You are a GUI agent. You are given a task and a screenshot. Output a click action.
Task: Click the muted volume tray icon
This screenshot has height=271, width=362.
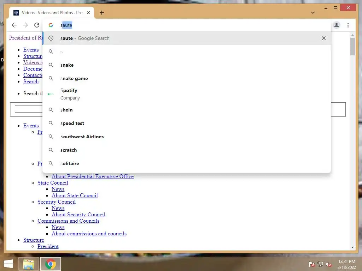(329, 264)
